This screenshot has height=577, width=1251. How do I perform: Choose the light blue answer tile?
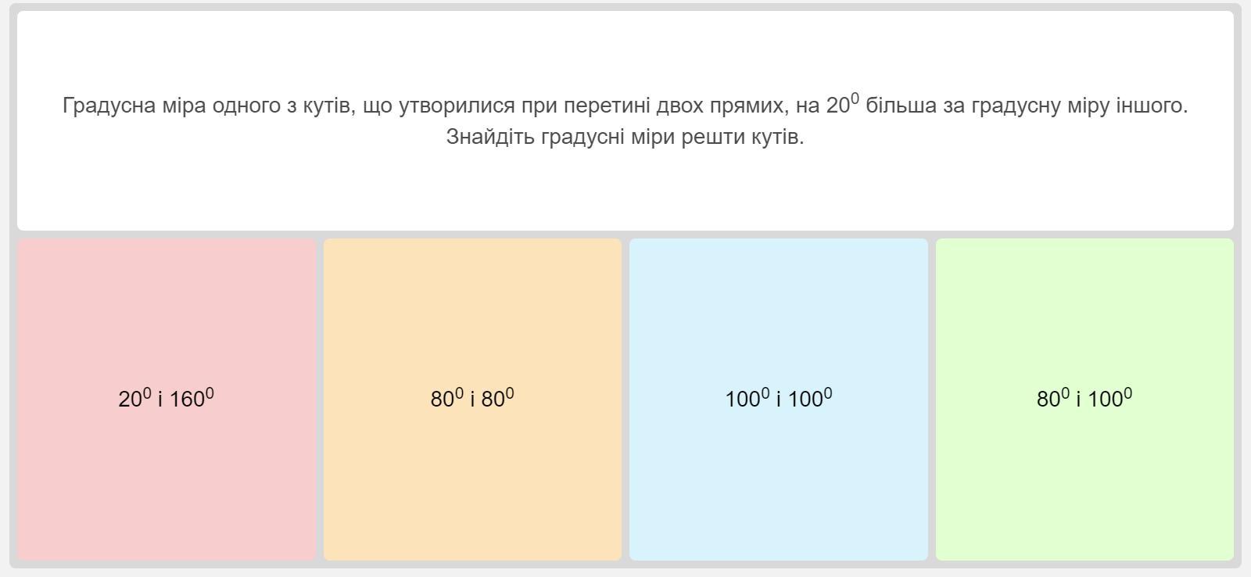(x=779, y=313)
